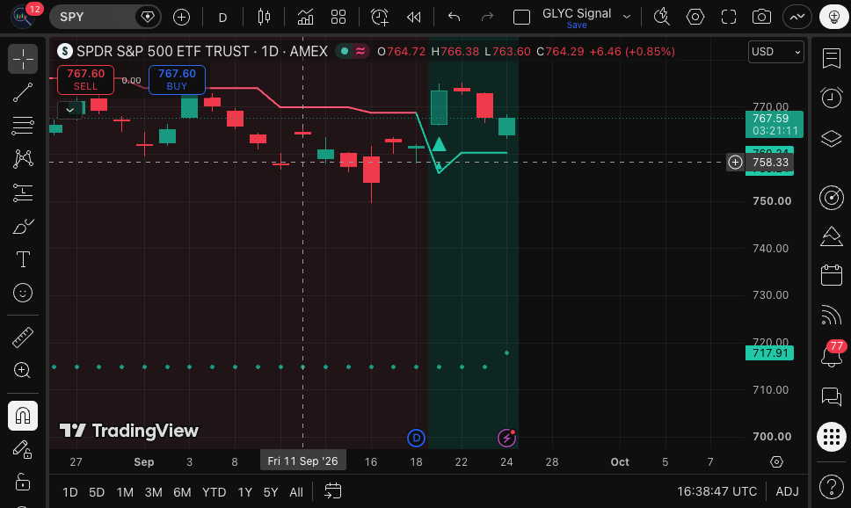Open the indicator templates grid
851x508 pixels.
[x=338, y=18]
